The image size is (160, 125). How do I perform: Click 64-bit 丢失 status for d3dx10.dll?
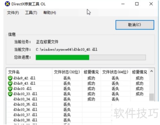pos(115,89)
